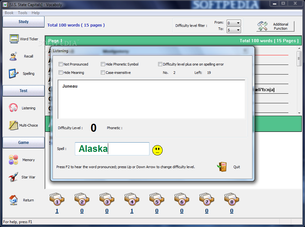Click the count link under box 7
This screenshot has height=227, width=305.
tap(207, 211)
